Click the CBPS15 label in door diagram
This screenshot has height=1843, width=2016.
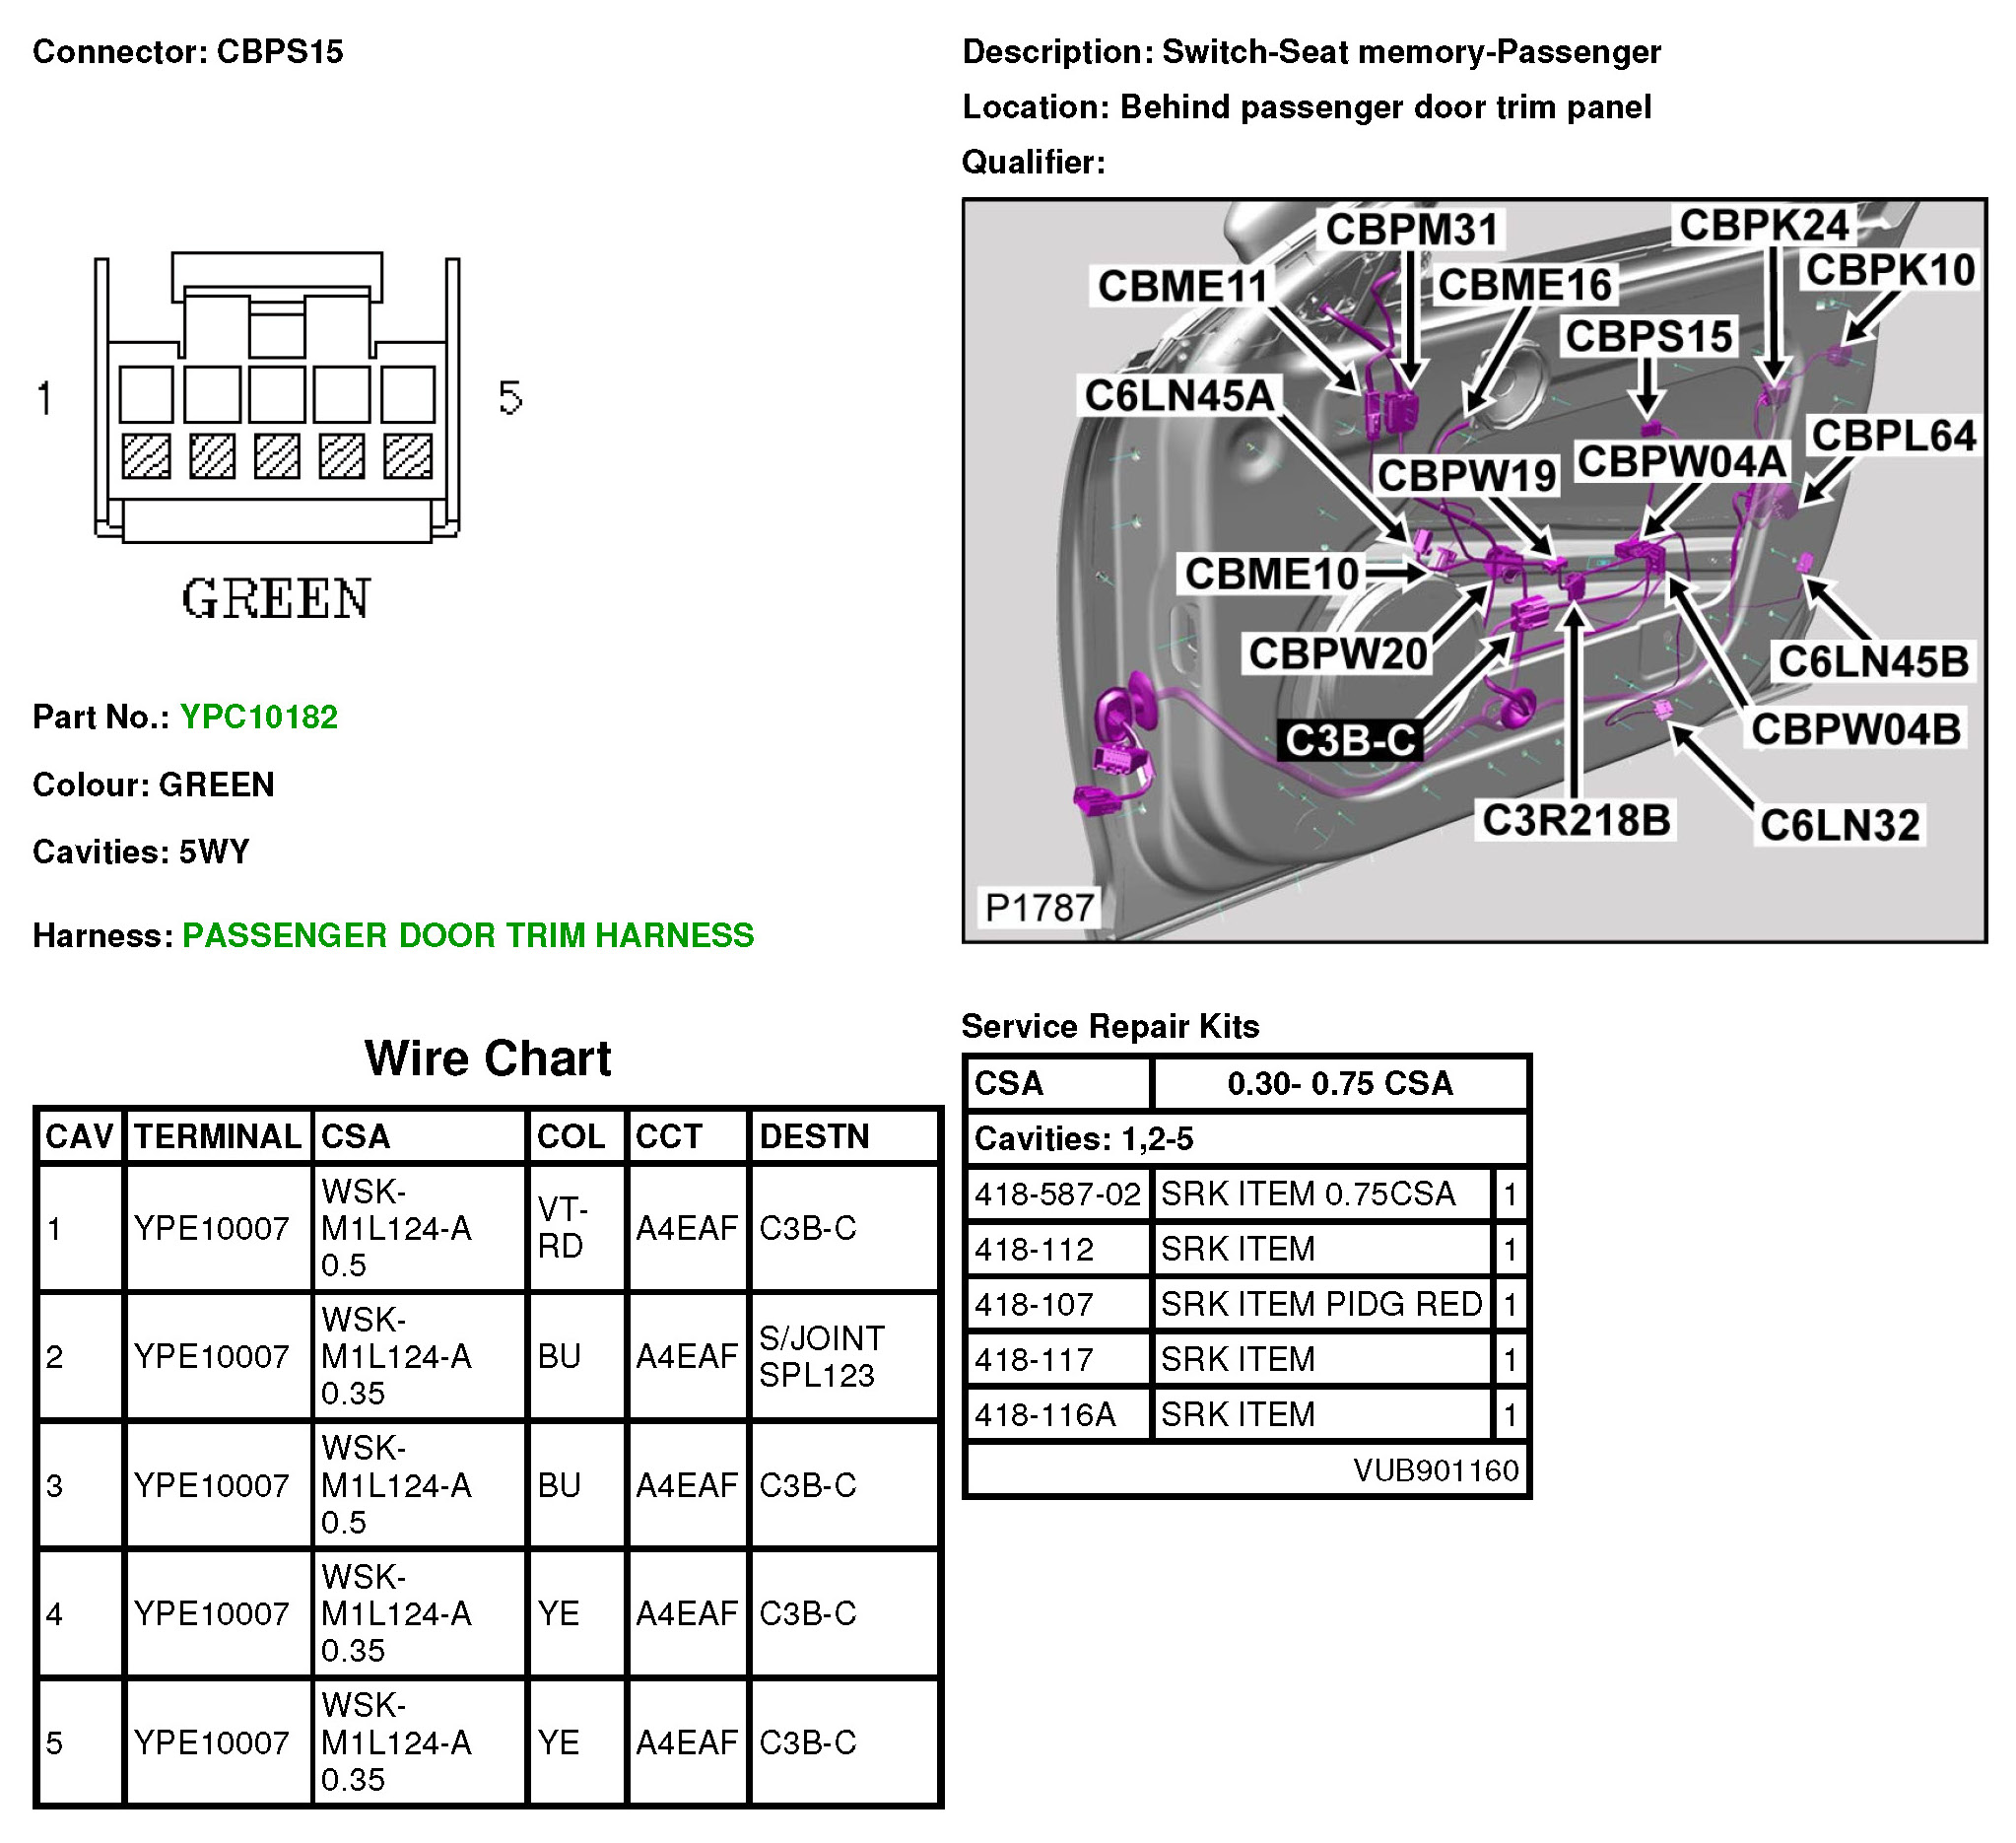(1647, 336)
